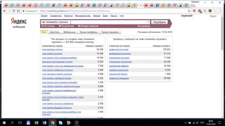Click the count '133 051'
This screenshot has width=225, height=126.
tap(167, 50)
